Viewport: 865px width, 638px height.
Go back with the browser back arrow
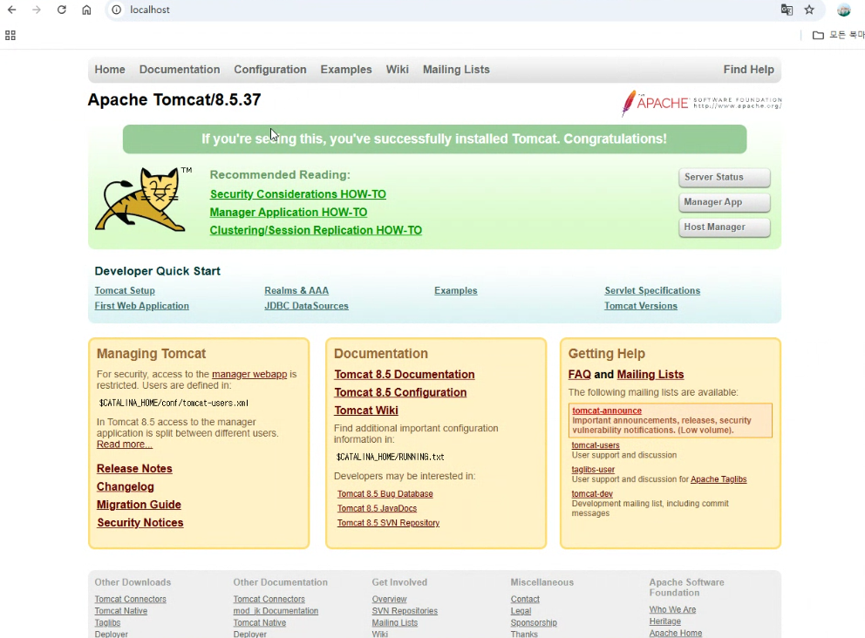11,10
